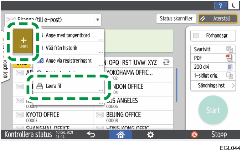Open settings gear in bottom bar
This screenshot has height=152, width=242.
151,135
